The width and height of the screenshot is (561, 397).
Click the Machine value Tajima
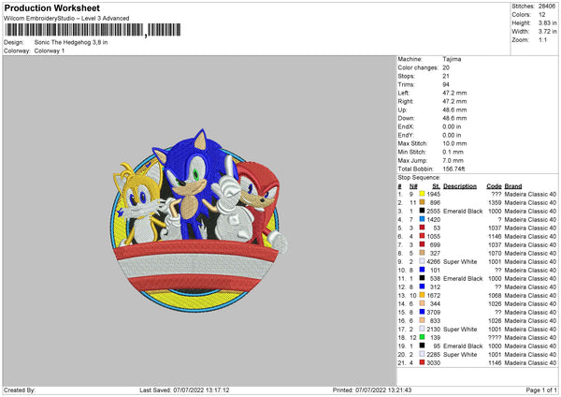pos(452,59)
